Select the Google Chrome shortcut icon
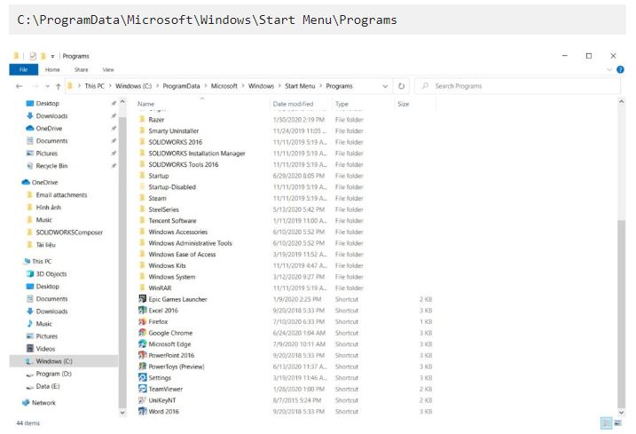This screenshot has width=636, height=434. [x=143, y=333]
